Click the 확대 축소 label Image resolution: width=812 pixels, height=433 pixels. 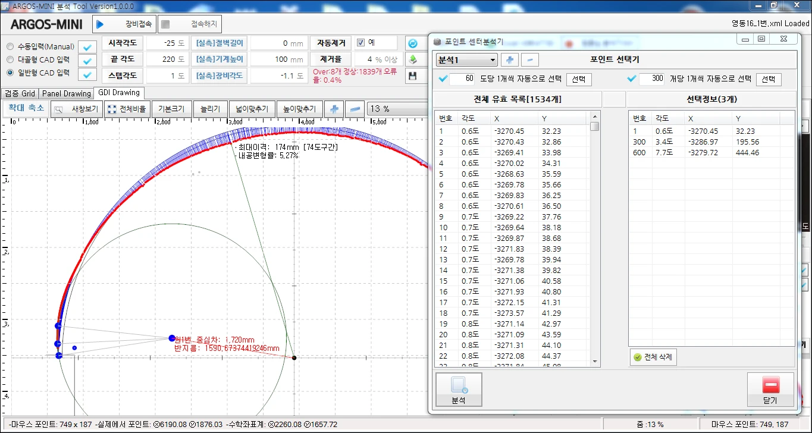click(x=25, y=108)
